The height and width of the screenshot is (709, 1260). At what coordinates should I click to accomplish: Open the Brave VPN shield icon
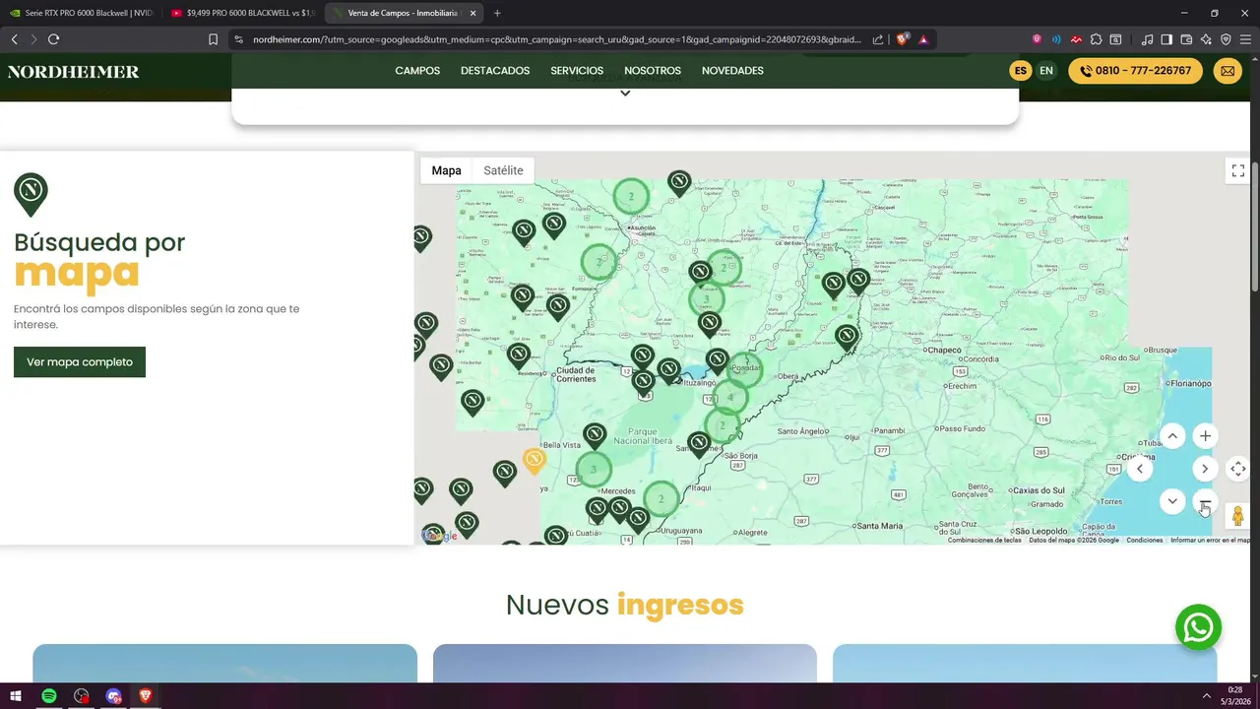(x=1226, y=39)
